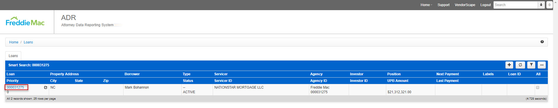Viewport: 558px width, 108px height.
Task: Open VendorScape from the top bar
Action: pyautogui.click(x=465, y=5)
